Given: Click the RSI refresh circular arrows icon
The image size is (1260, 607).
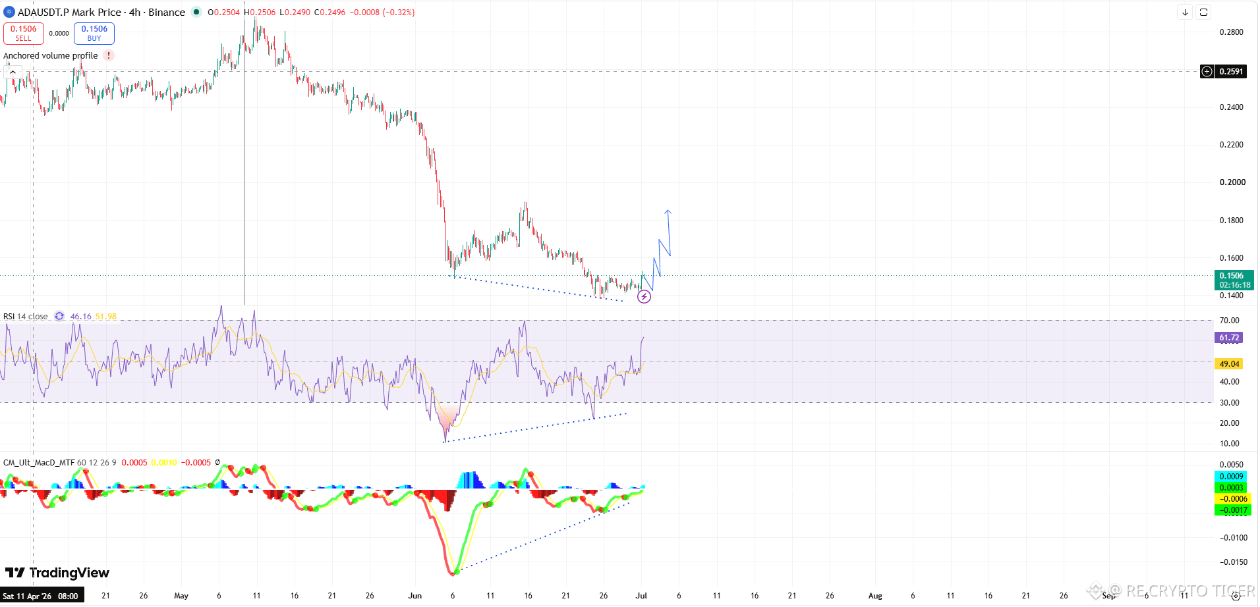Looking at the screenshot, I should click(x=59, y=317).
